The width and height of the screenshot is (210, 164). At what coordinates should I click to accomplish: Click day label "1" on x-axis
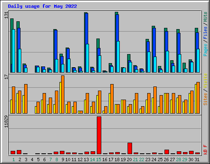[14, 159]
